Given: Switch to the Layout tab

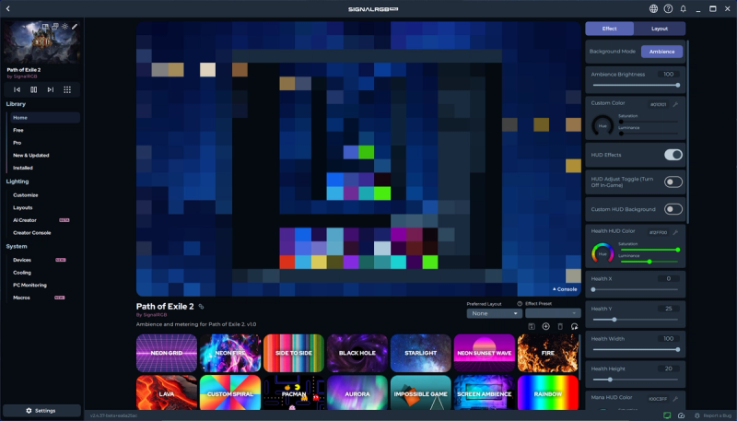Looking at the screenshot, I should click(660, 29).
